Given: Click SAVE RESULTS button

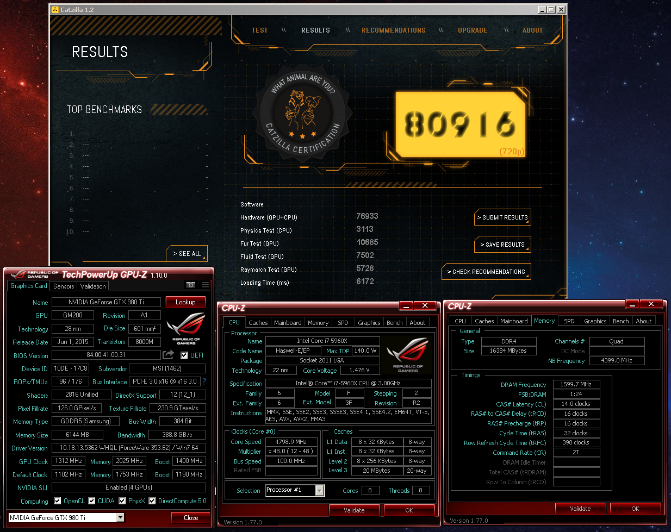Looking at the screenshot, I should pos(502,245).
